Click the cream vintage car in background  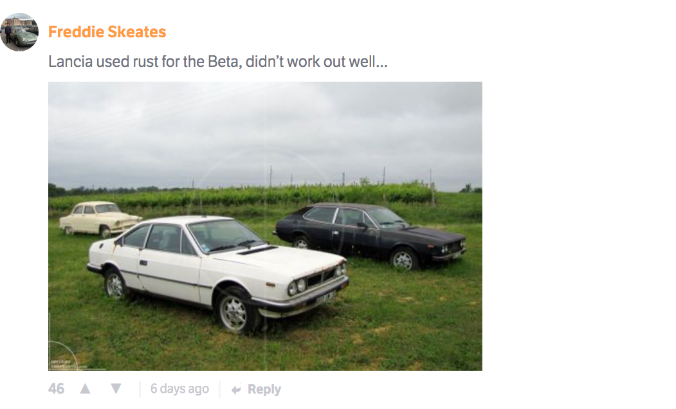click(100, 219)
